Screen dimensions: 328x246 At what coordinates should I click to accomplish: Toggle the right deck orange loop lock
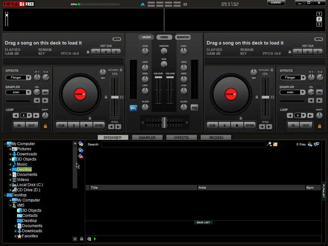319,126
